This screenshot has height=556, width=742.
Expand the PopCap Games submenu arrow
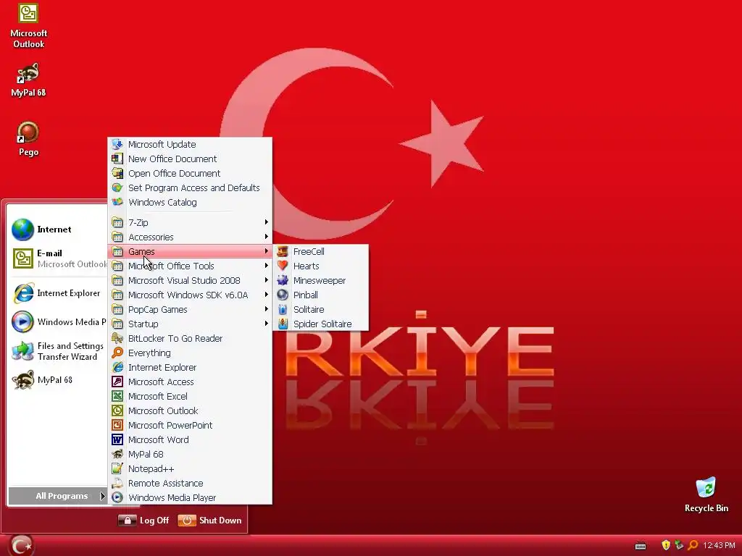[x=267, y=309]
